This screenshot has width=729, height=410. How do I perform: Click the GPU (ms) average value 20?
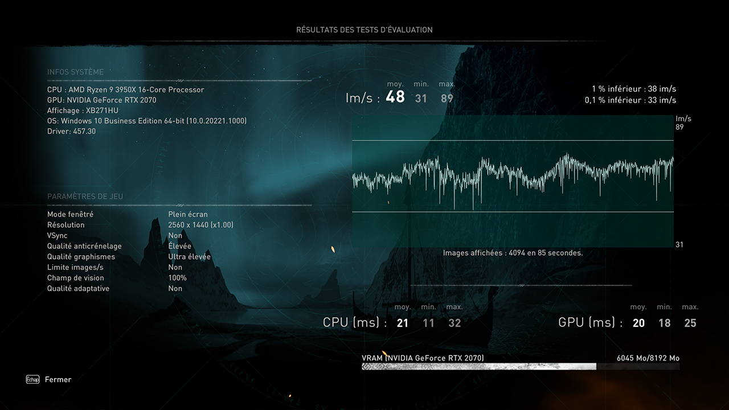point(638,323)
